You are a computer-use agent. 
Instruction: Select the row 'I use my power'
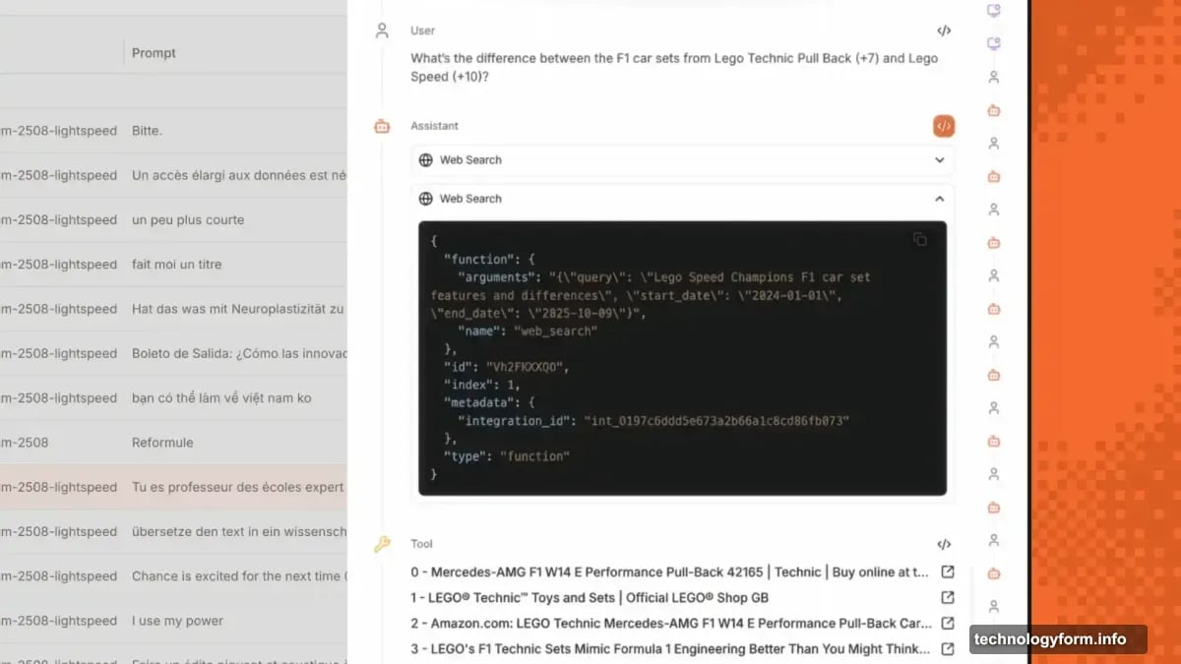click(173, 621)
